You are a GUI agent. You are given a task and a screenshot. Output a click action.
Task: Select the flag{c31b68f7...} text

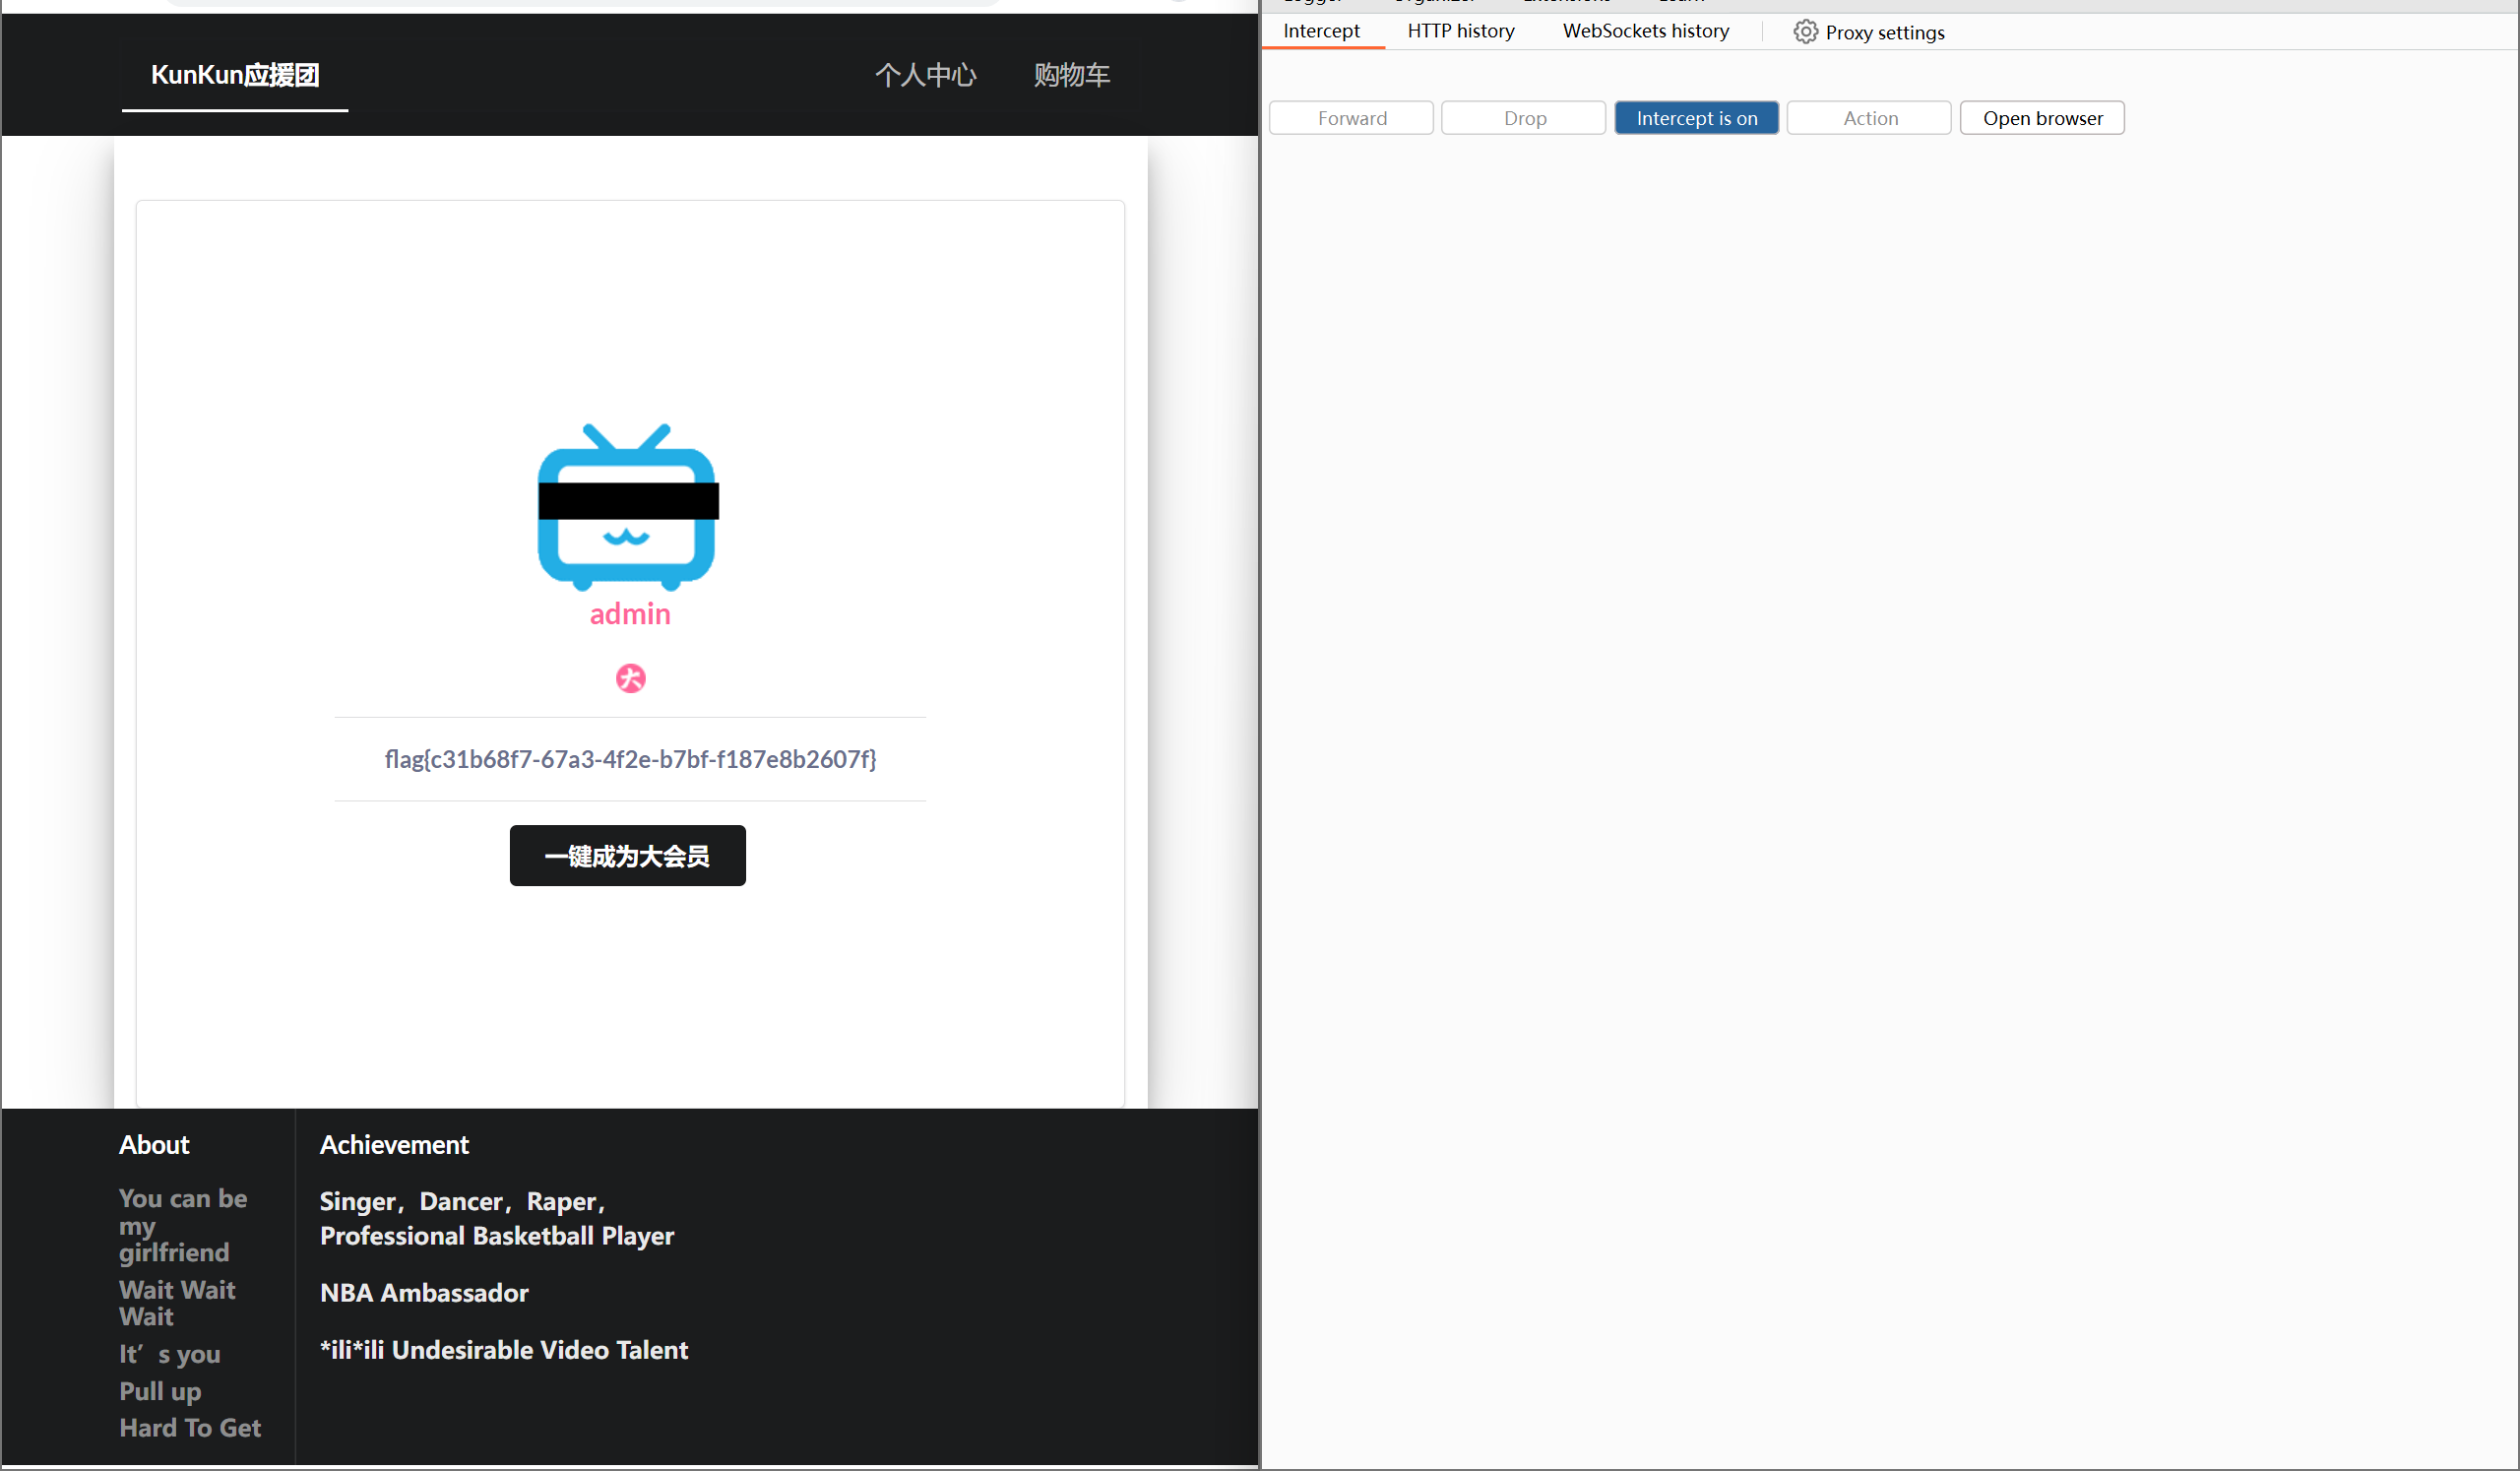pos(630,759)
